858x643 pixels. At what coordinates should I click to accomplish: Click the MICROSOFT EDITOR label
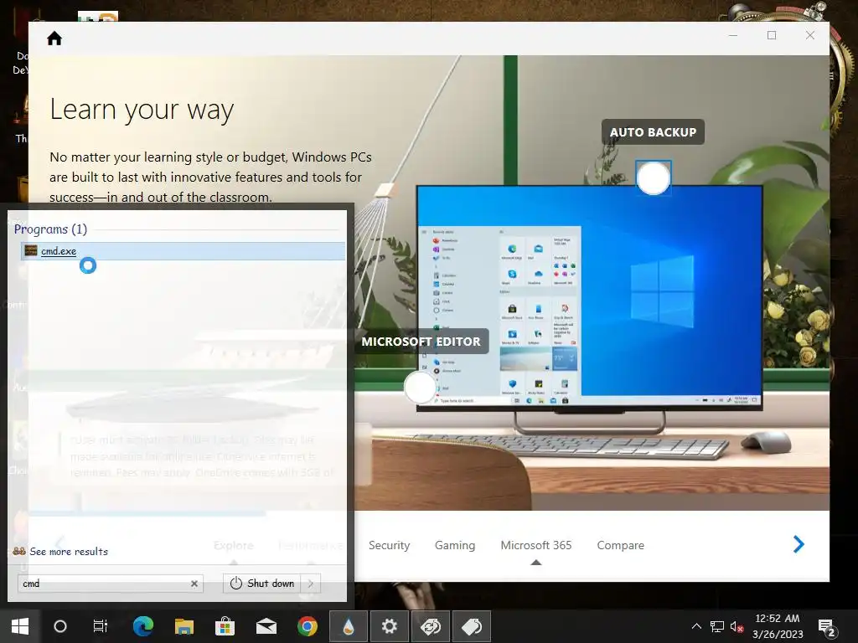421,342
